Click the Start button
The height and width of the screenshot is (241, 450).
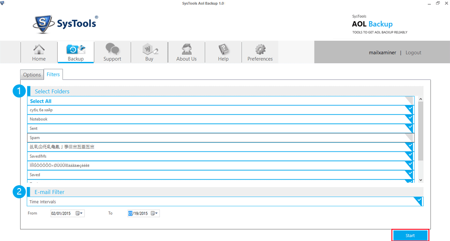(x=410, y=235)
